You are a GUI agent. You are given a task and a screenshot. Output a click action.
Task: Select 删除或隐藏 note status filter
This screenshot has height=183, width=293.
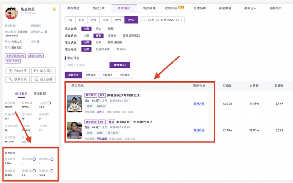click(115, 42)
